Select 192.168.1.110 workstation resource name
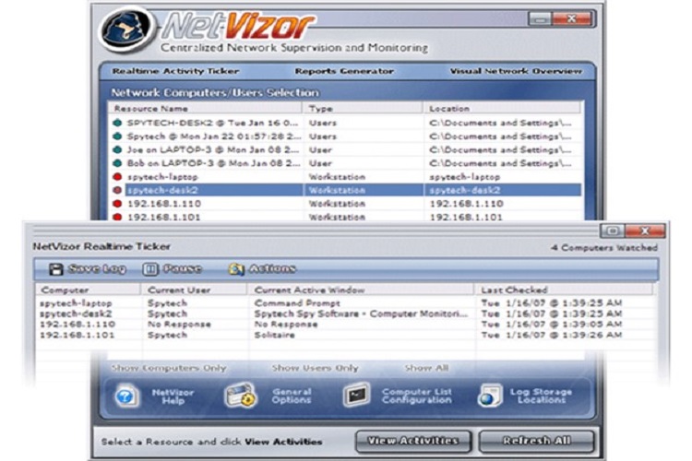The image size is (692, 461). 164,204
